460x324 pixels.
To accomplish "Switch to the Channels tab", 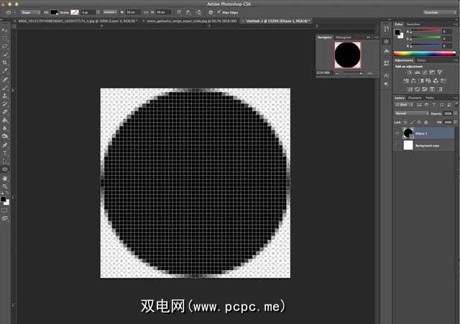I will pyautogui.click(x=415, y=98).
